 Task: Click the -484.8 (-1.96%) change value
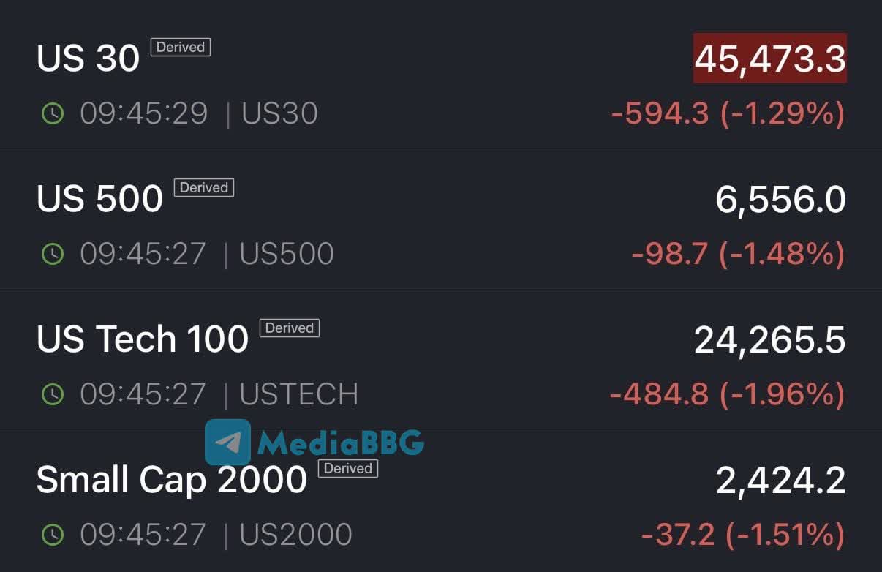728,394
